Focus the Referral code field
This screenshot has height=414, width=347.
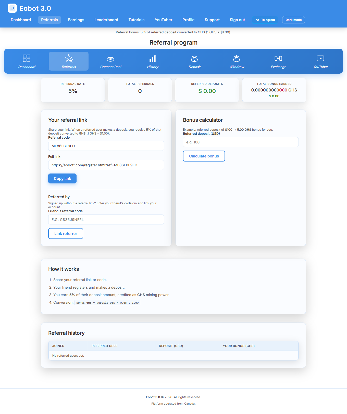point(106,146)
